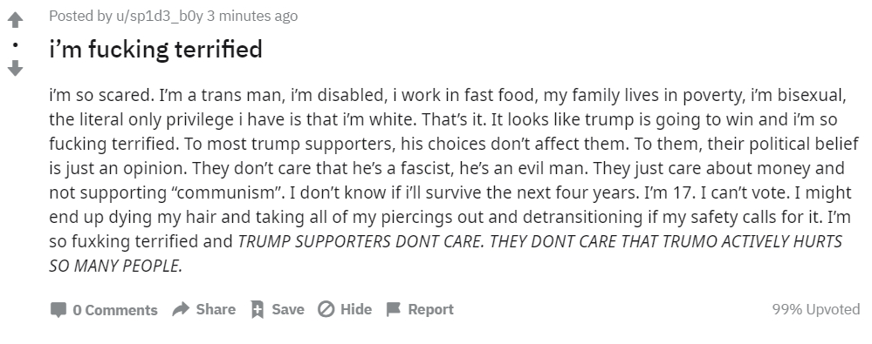Click the speech bubble comments icon
Viewport: 872px width, 344px height.
click(x=58, y=310)
